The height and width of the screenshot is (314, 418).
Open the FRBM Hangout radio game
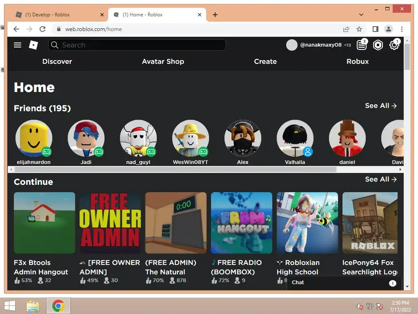pyautogui.click(x=242, y=223)
